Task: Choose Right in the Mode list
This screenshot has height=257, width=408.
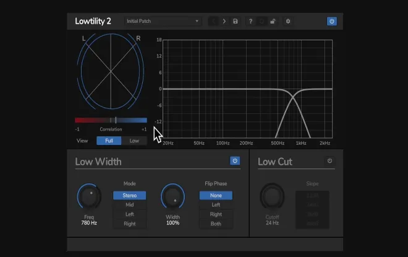Action: [x=130, y=224]
